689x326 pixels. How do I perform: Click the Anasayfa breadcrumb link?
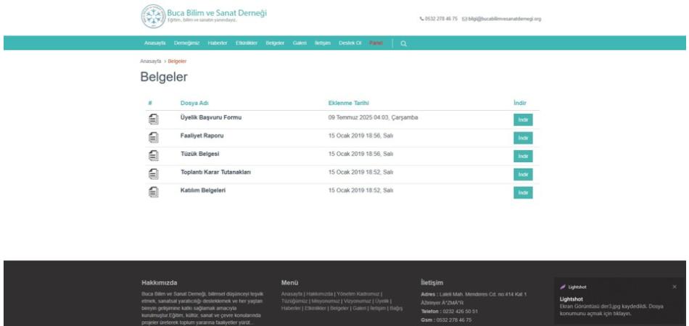click(x=151, y=62)
